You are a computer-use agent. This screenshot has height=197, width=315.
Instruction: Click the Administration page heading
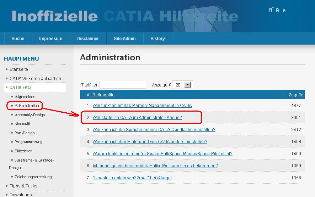(x=110, y=57)
